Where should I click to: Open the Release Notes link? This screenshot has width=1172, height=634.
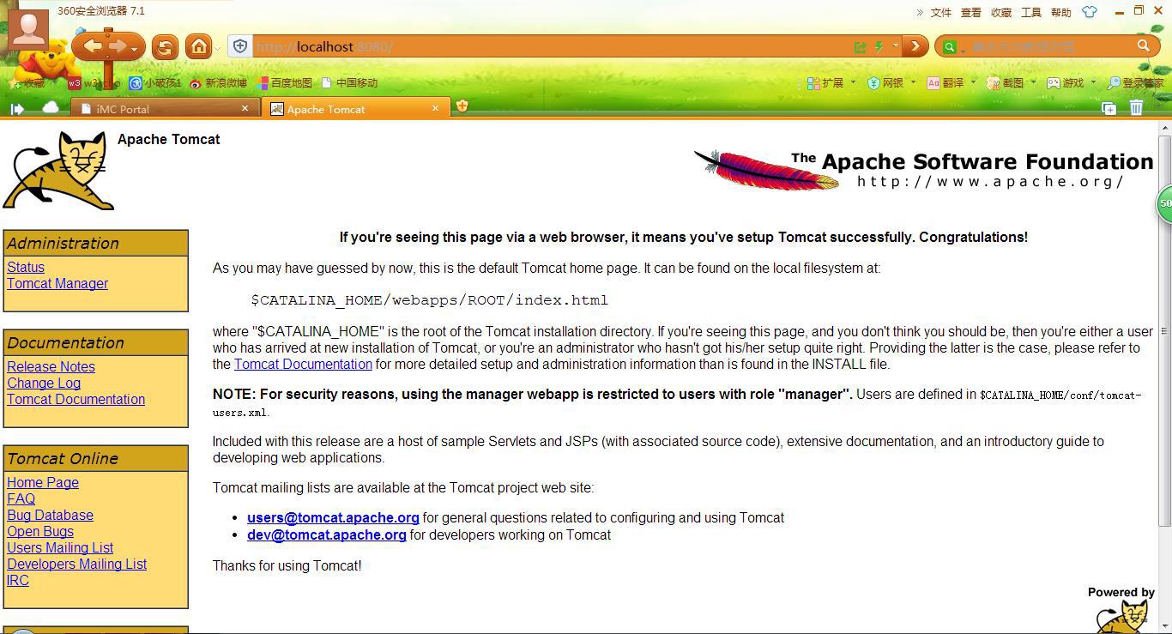point(51,366)
